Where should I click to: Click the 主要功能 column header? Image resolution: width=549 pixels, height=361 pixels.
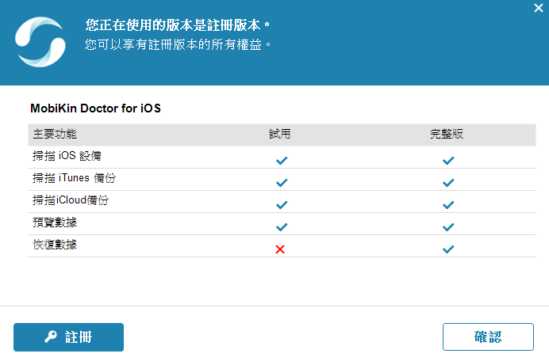click(55, 134)
